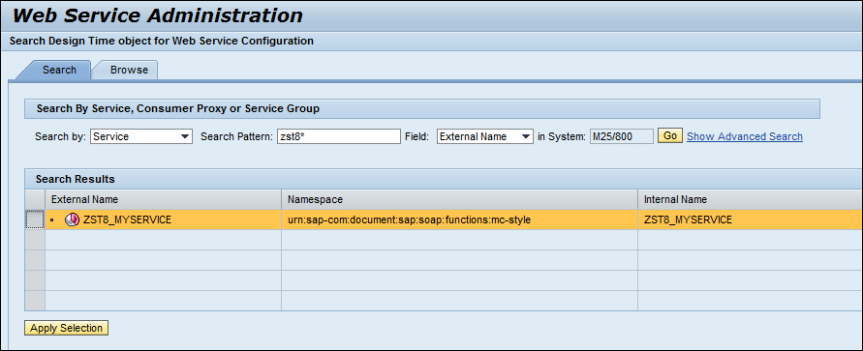Image resolution: width=863 pixels, height=351 pixels.
Task: Select row marker for ZST8_MYSERVICE
Action: click(35, 219)
